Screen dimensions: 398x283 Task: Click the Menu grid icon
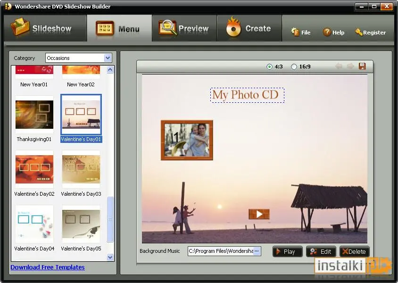pyautogui.click(x=105, y=28)
